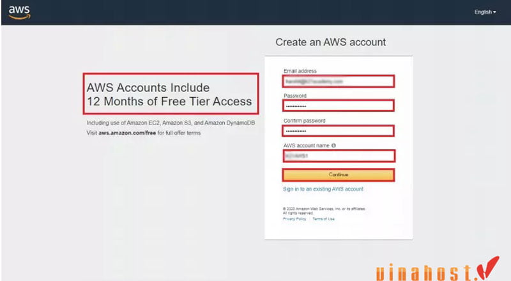Click the 'Confirm password' label

[x=305, y=121]
